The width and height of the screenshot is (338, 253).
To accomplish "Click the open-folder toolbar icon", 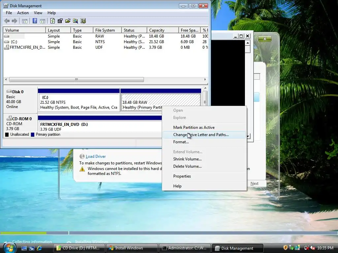I will point(68,21).
